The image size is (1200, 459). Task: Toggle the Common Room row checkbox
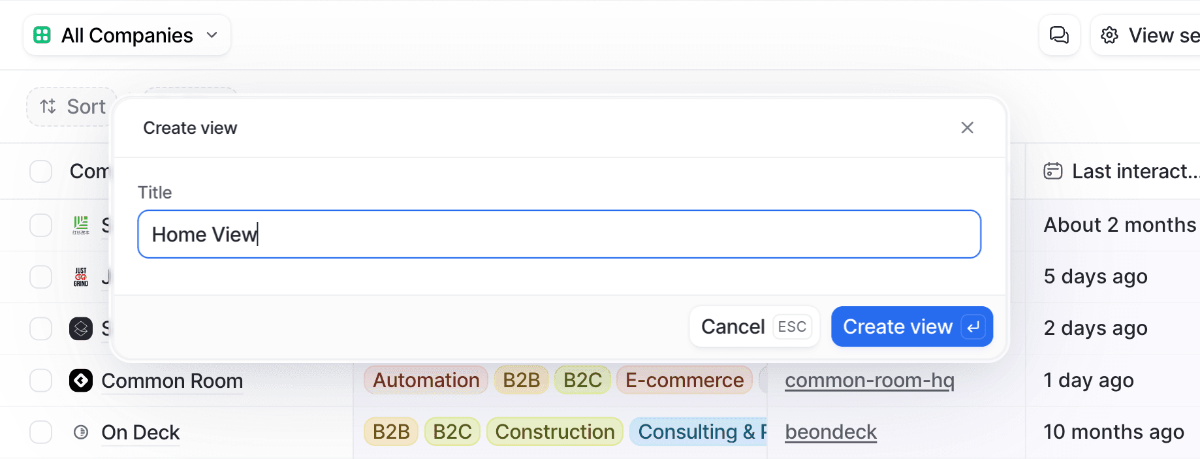41,380
